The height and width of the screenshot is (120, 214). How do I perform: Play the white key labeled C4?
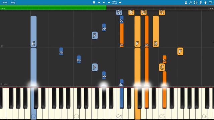pos(119,114)
